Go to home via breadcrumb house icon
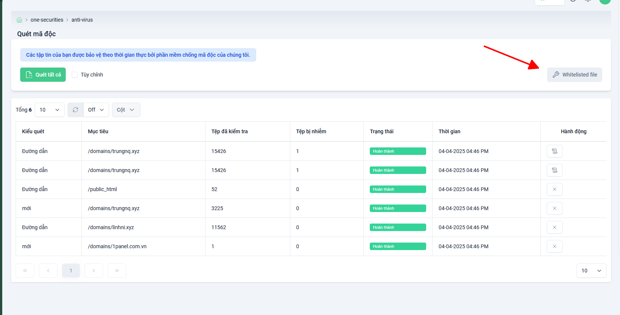Image resolution: width=620 pixels, height=315 pixels. tap(19, 20)
